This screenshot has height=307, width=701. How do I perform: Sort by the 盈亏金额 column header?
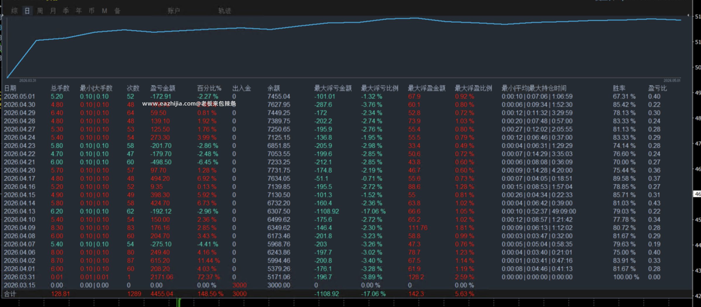163,88
